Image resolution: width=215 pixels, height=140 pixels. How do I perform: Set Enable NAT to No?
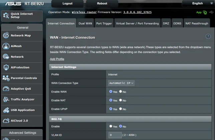click(x=121, y=100)
